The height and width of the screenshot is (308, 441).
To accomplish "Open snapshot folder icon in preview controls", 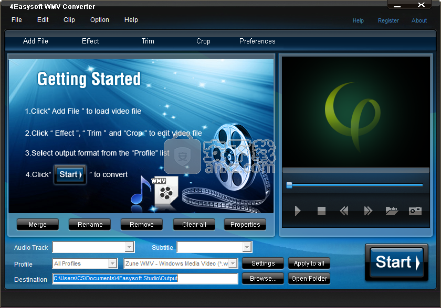I will click(x=392, y=211).
